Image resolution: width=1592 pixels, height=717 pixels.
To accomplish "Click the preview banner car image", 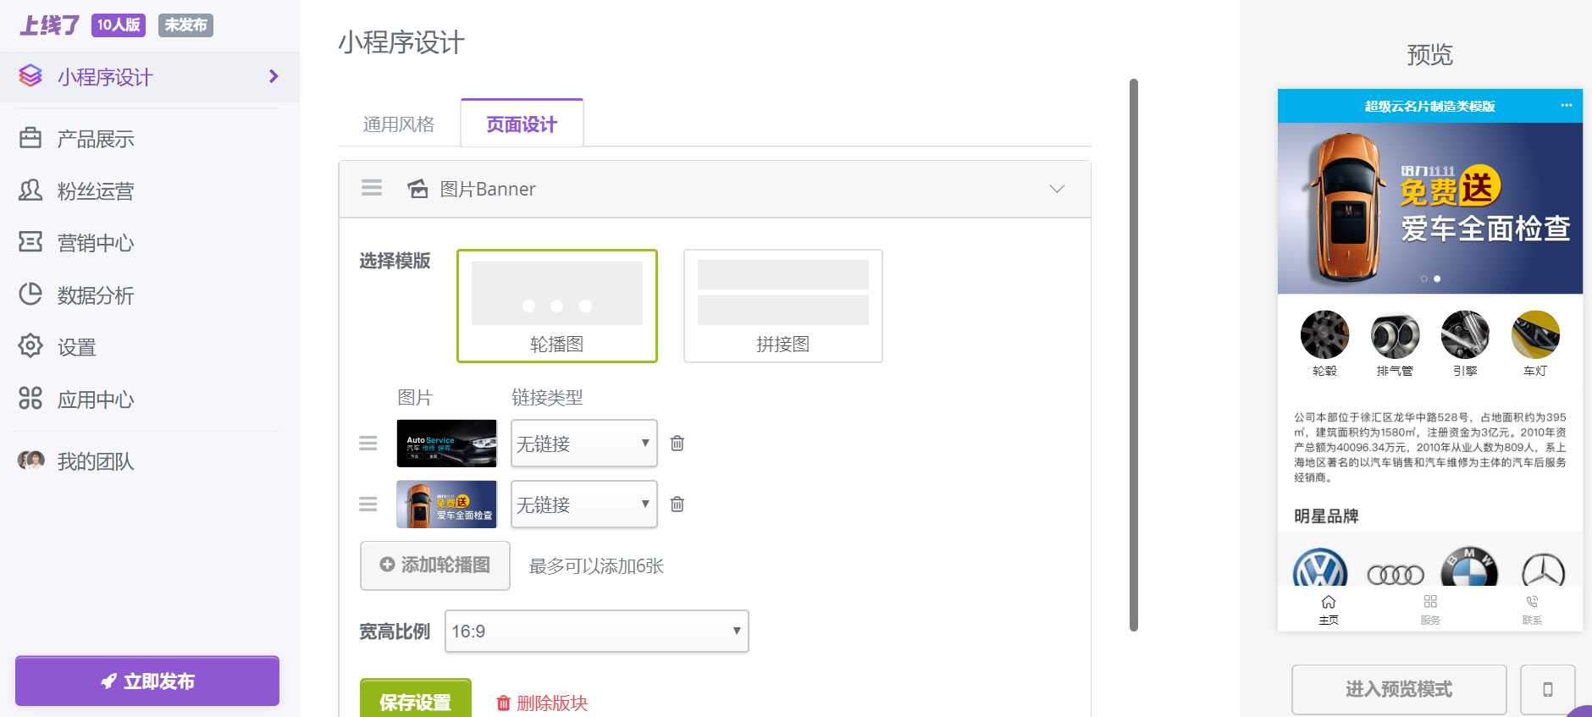I will (1430, 208).
